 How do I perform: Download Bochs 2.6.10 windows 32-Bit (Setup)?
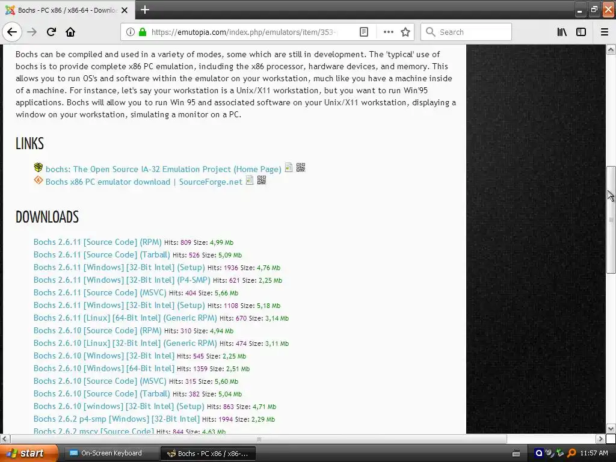119,406
